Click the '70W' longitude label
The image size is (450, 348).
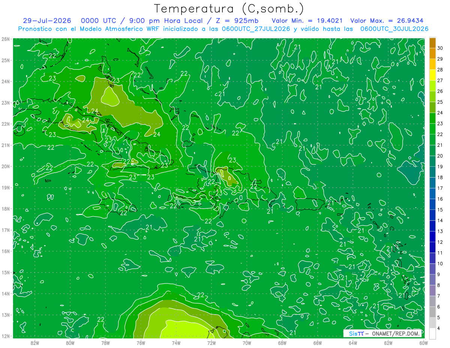tap(247, 343)
